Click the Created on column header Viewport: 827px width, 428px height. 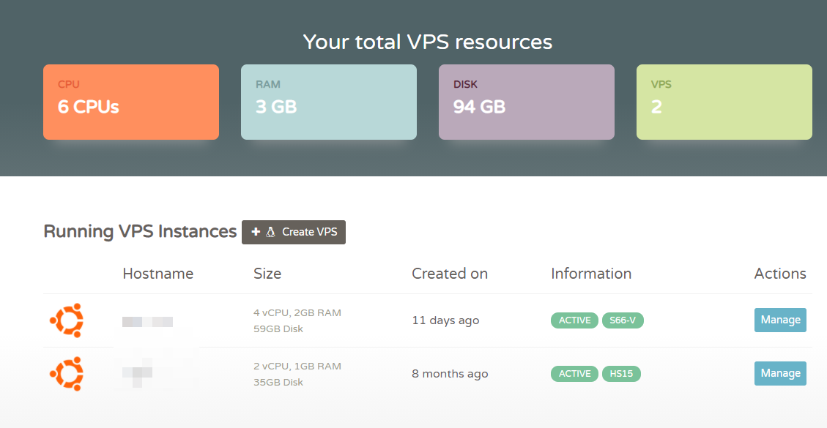pos(450,274)
